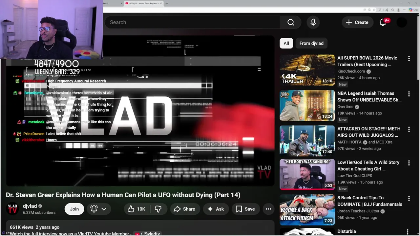Open the account avatar menu
Image resolution: width=420 pixels, height=236 pixels.
tap(402, 22)
